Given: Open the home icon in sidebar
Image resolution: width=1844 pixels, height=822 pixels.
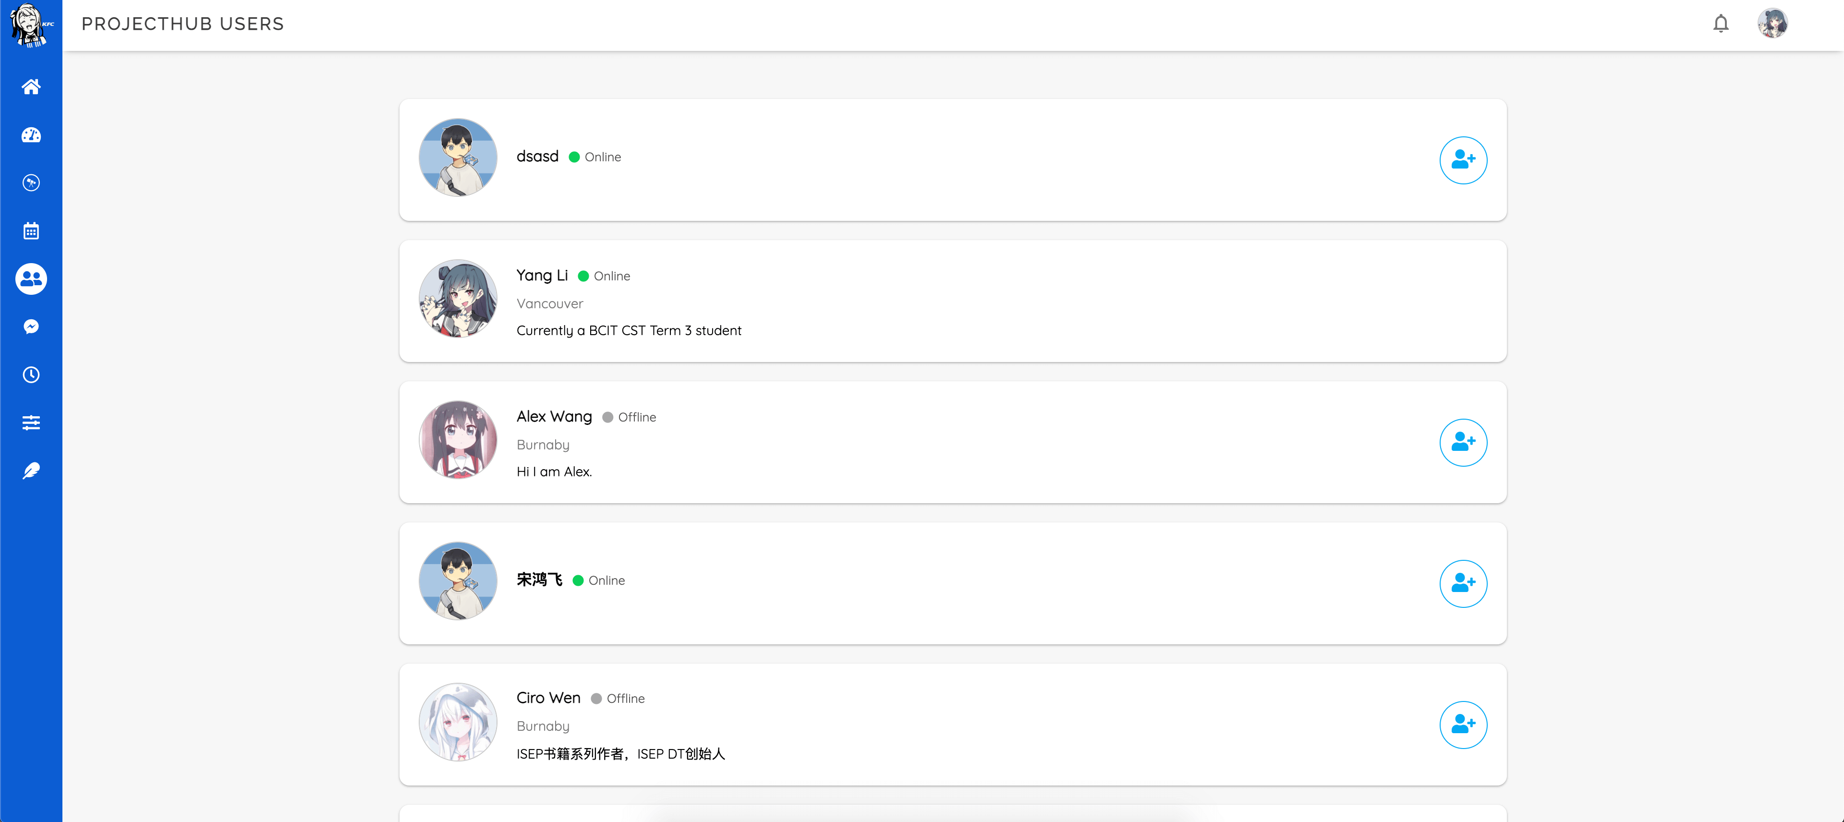Looking at the screenshot, I should pyautogui.click(x=31, y=86).
